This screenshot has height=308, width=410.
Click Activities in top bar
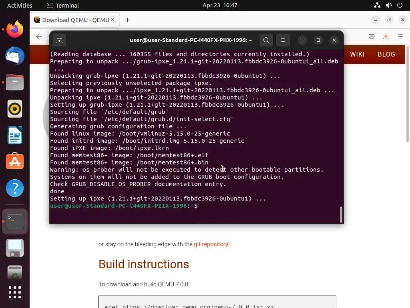tap(20, 6)
